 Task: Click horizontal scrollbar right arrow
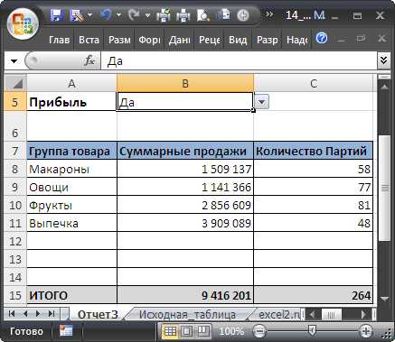[x=364, y=315]
